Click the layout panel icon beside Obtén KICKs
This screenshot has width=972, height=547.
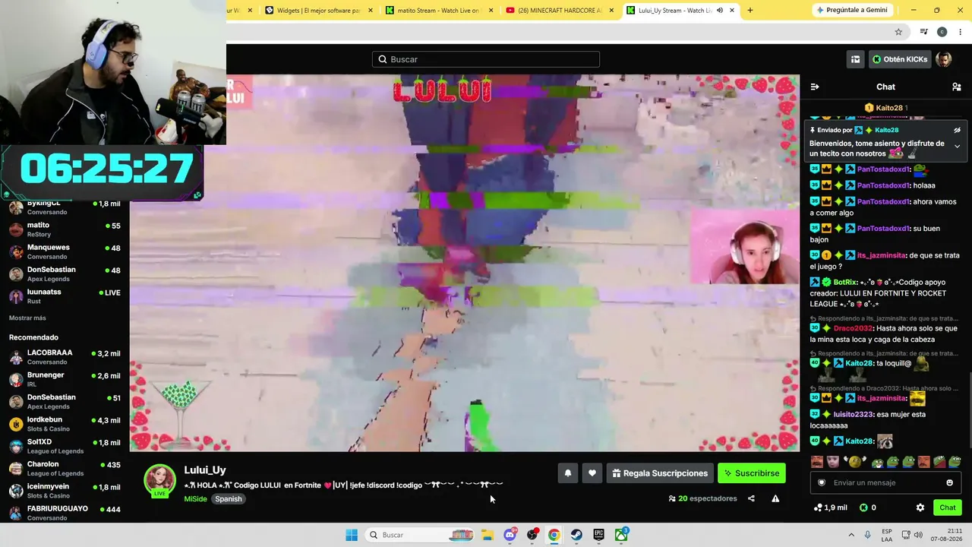[x=855, y=59]
